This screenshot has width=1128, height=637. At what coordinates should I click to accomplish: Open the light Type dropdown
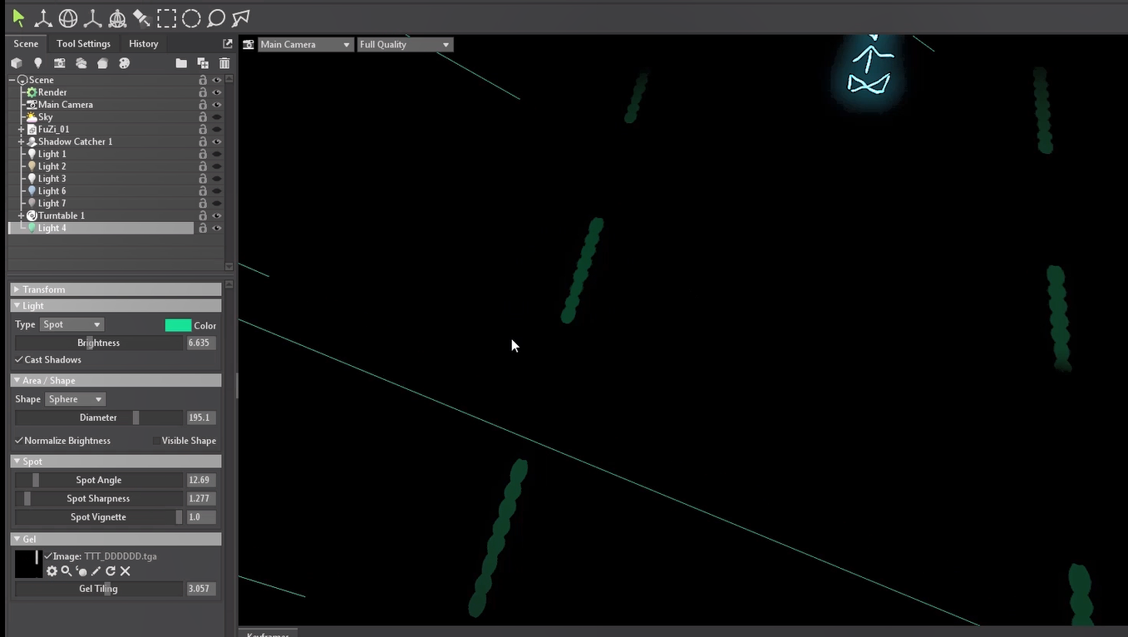(x=71, y=324)
